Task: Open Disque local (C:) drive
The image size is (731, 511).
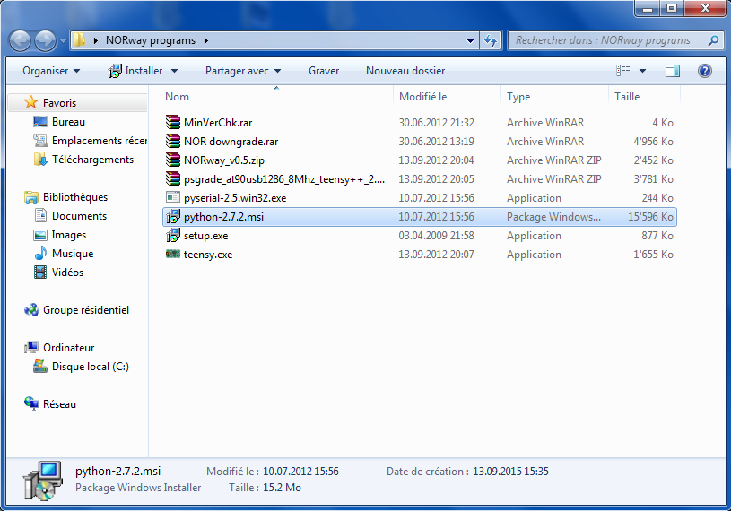Action: click(x=90, y=367)
